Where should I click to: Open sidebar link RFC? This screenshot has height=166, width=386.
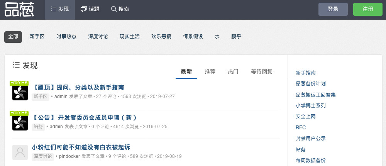click(301, 127)
